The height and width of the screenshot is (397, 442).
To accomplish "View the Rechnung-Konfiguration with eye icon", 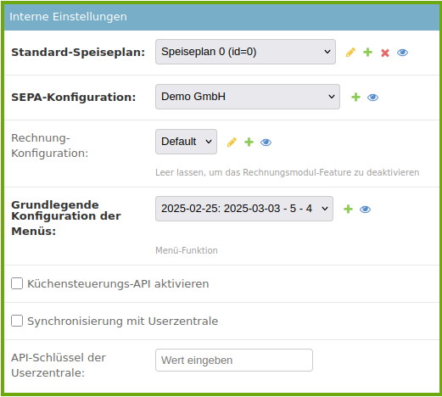I will pyautogui.click(x=266, y=143).
